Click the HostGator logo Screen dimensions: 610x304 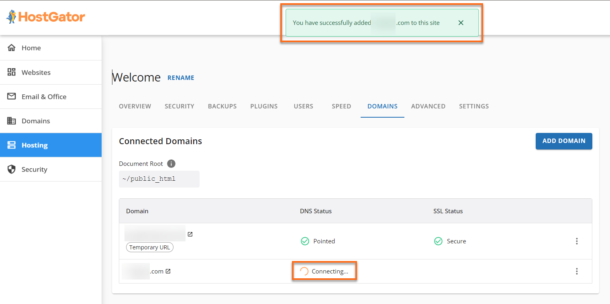point(45,16)
